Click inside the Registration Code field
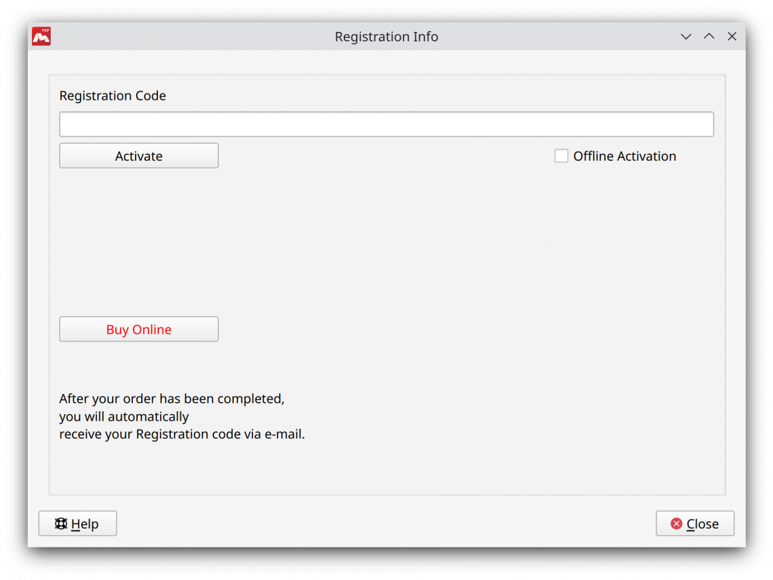Image resolution: width=773 pixels, height=580 pixels. (386, 124)
